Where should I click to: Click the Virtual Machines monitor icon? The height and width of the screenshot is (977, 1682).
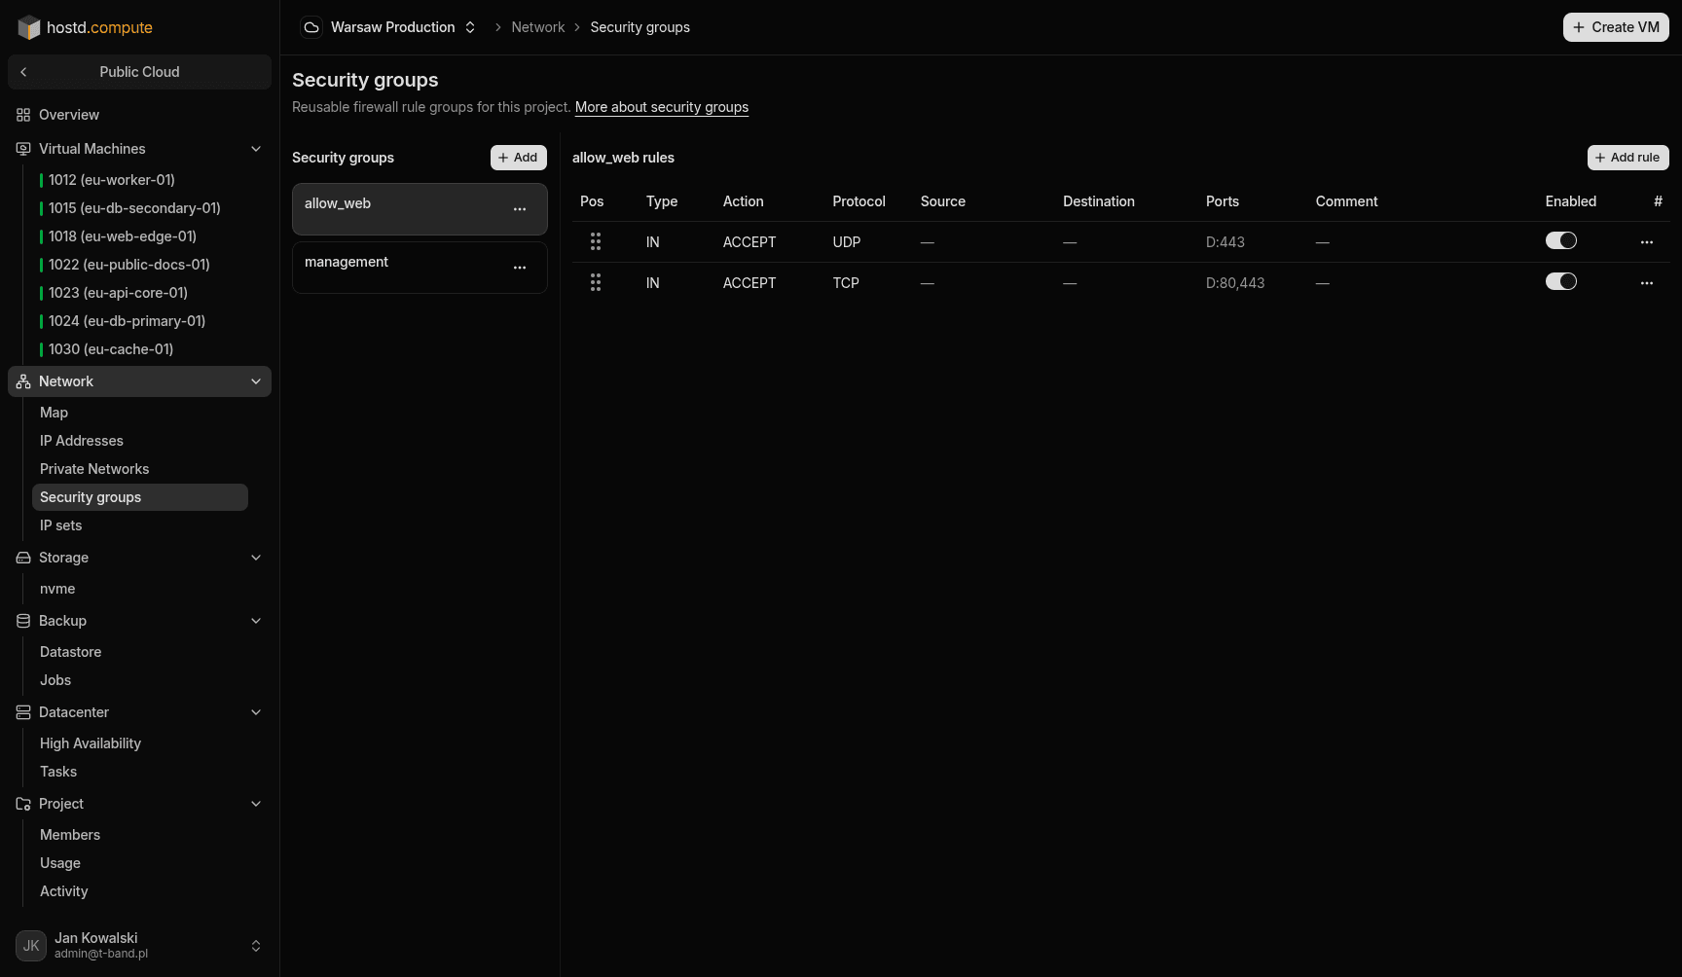(x=23, y=149)
